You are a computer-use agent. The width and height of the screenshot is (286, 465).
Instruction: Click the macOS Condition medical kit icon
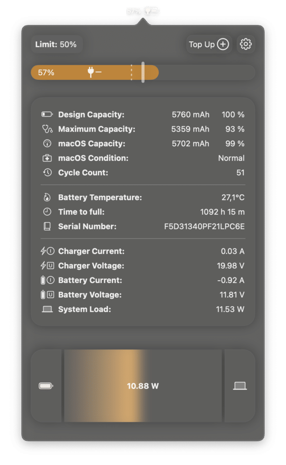(x=47, y=158)
